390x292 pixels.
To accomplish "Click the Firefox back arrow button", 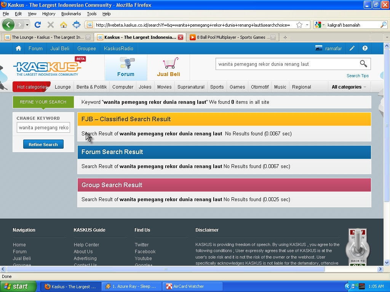I will (x=8, y=25).
